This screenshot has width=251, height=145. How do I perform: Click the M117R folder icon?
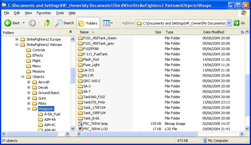80,75
